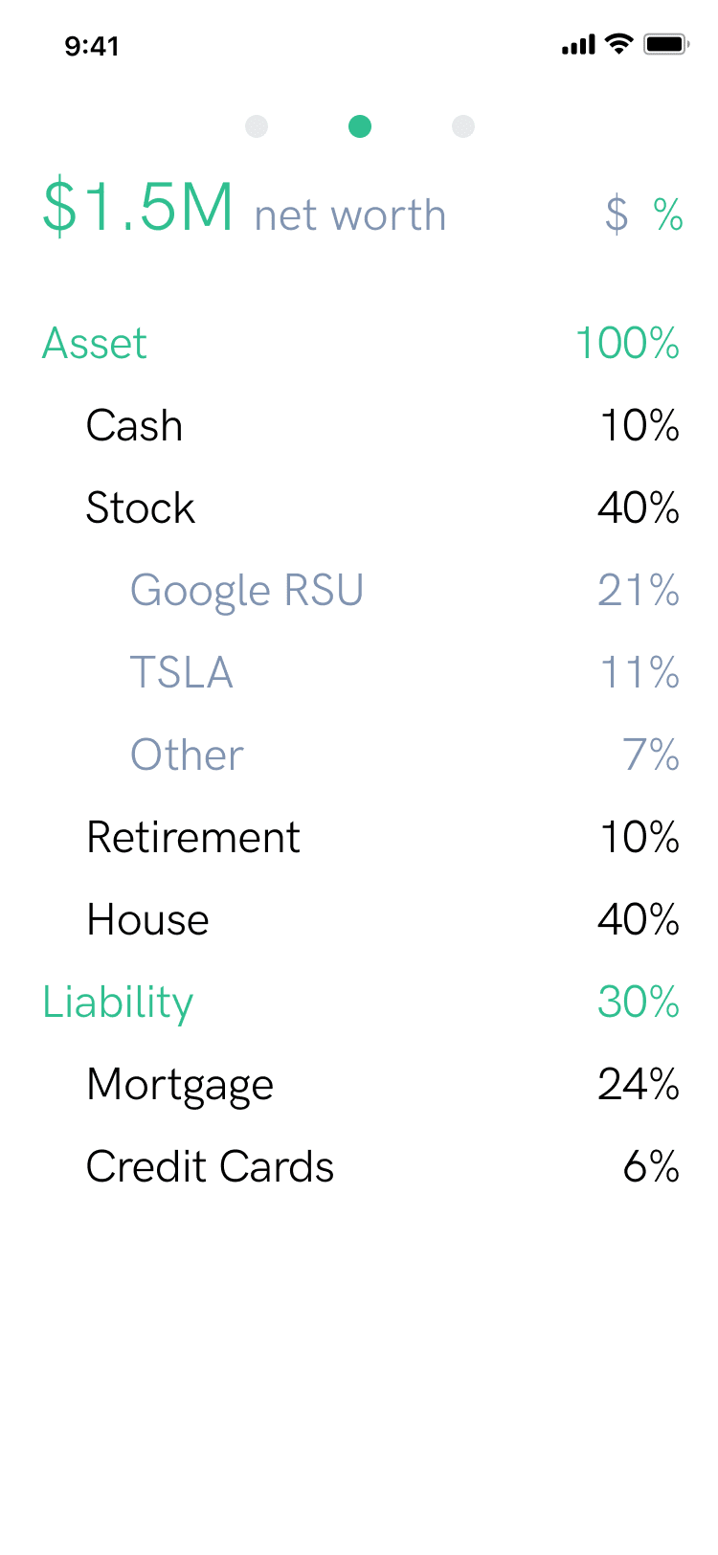
Task: Go to the third page dot
Action: [463, 126]
